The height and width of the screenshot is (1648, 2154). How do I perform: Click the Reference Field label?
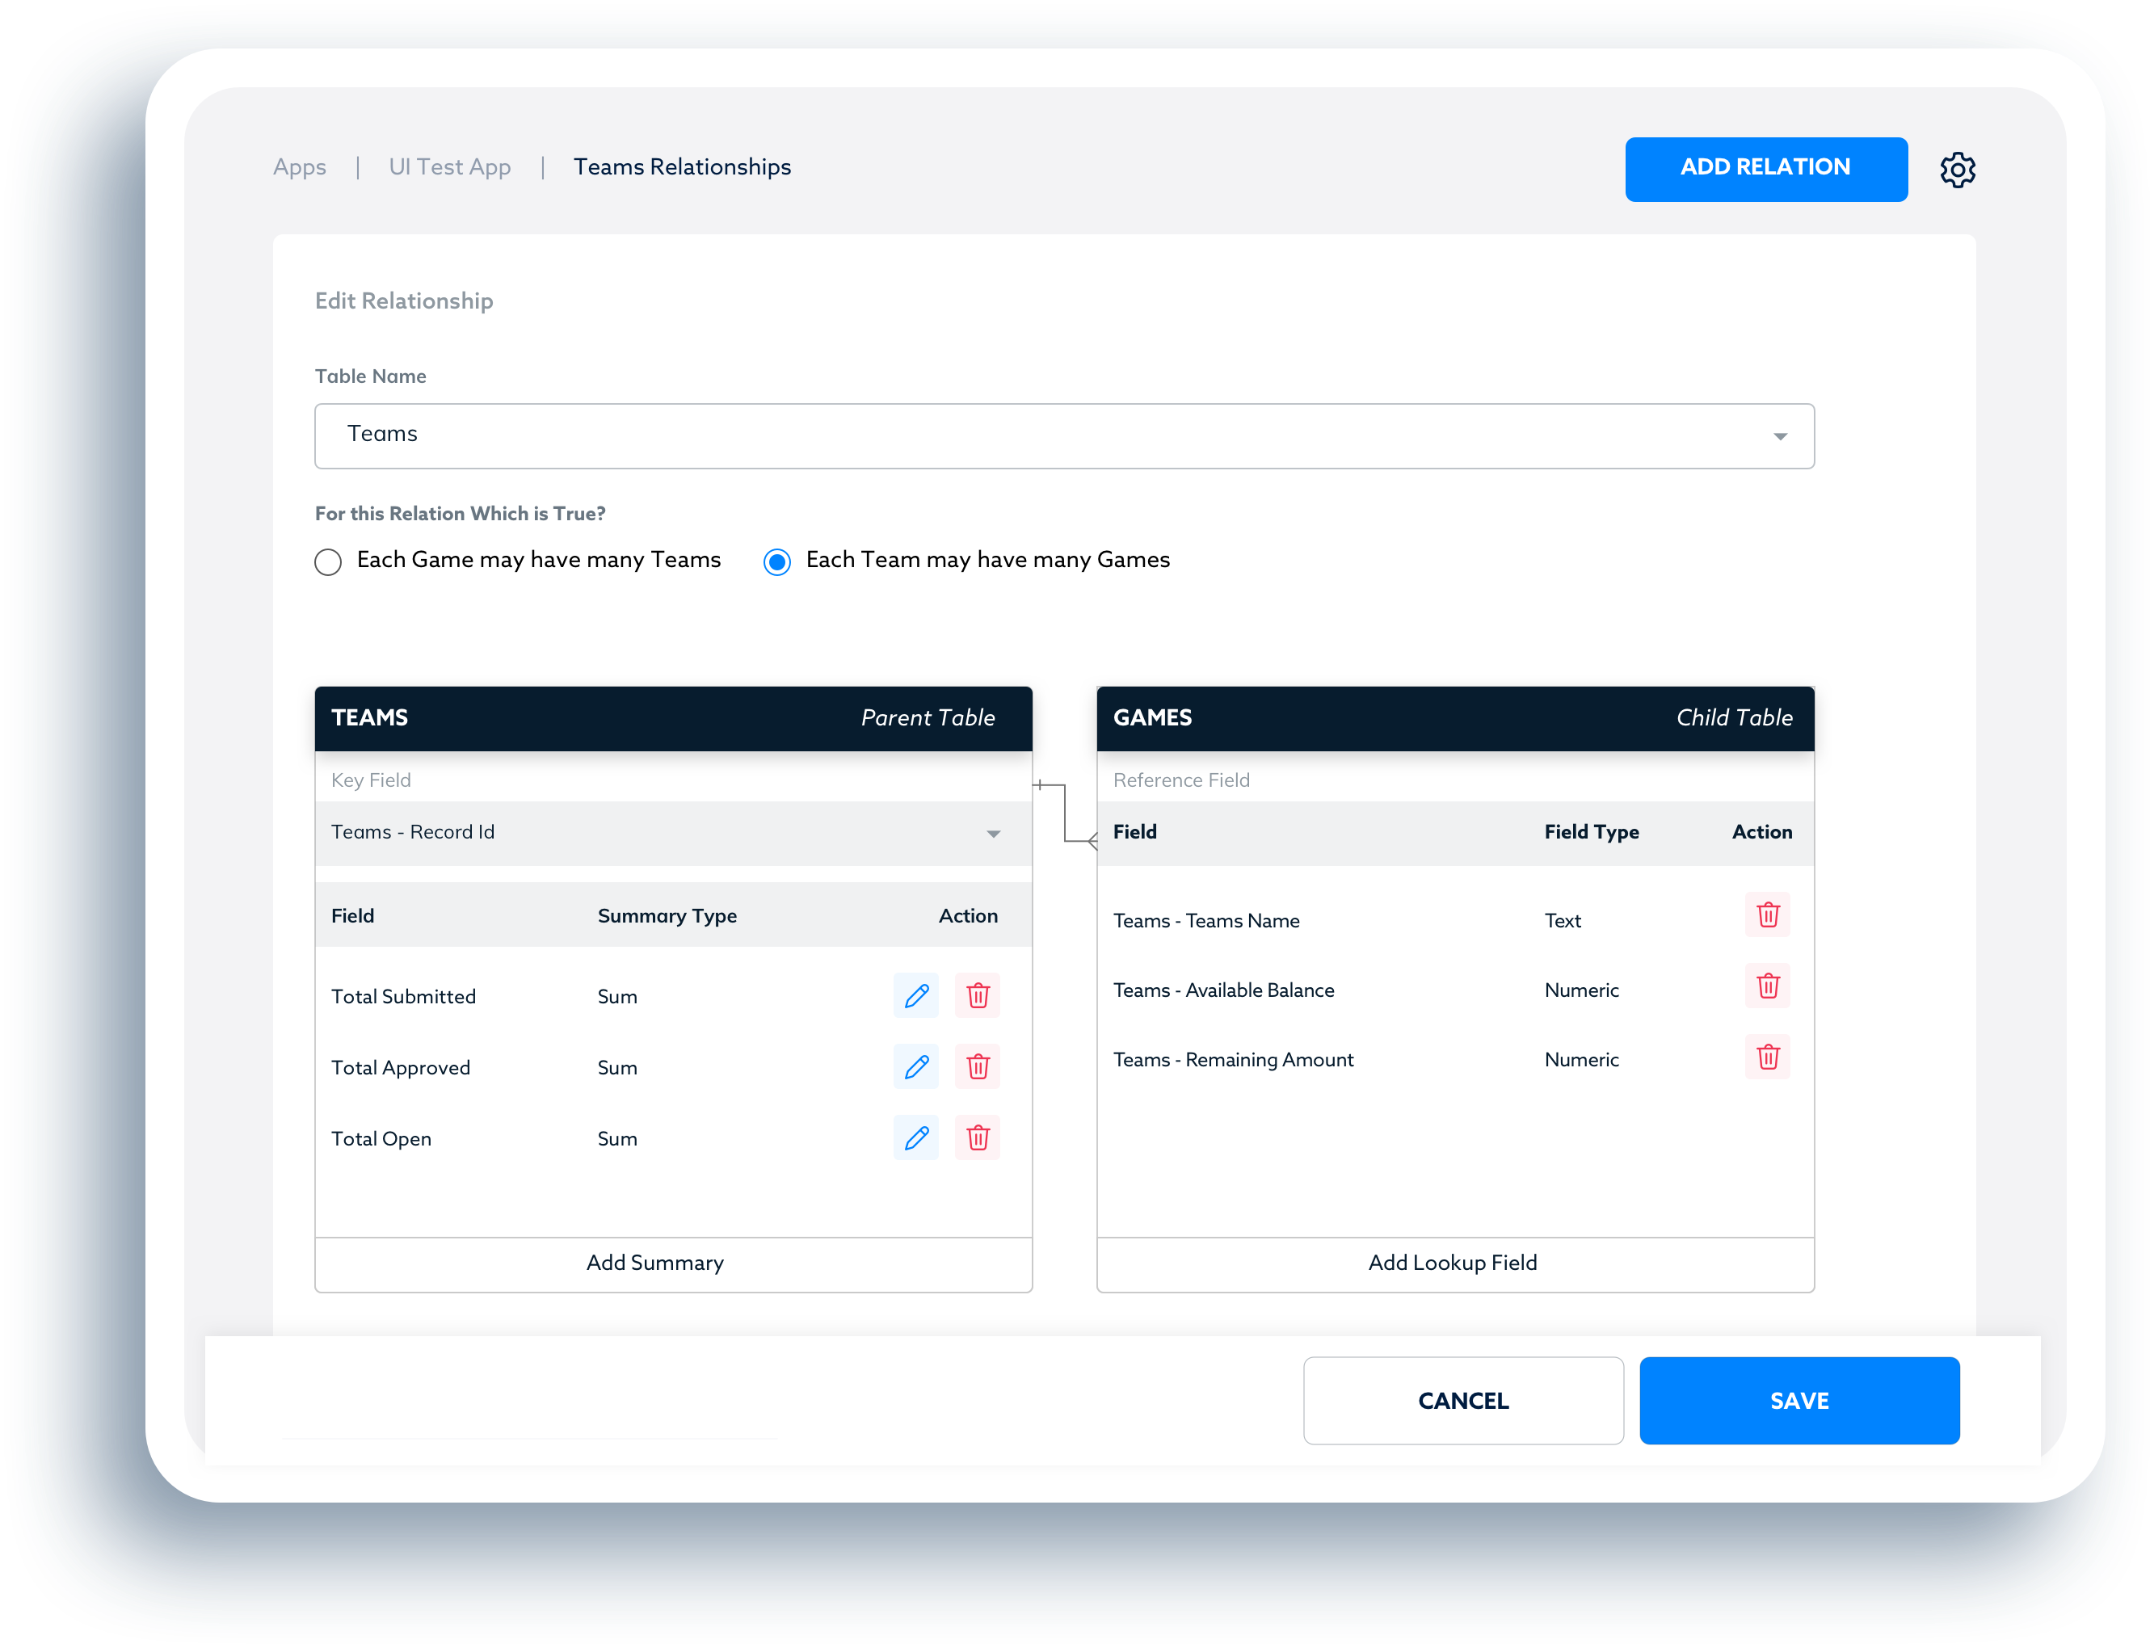click(1181, 780)
